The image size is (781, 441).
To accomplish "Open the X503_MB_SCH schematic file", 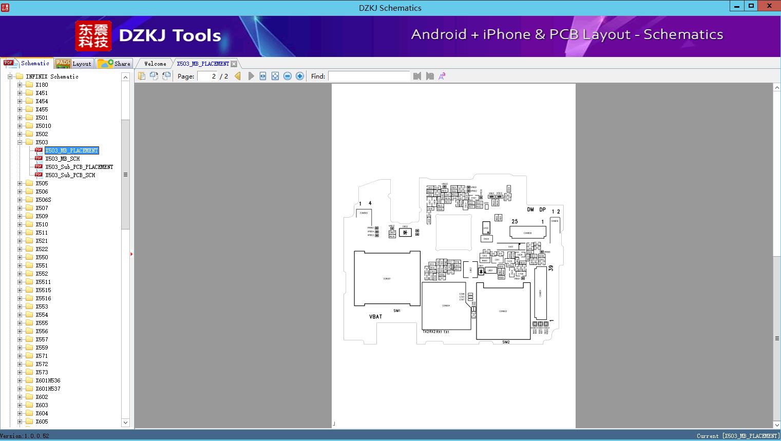I will pyautogui.click(x=62, y=159).
